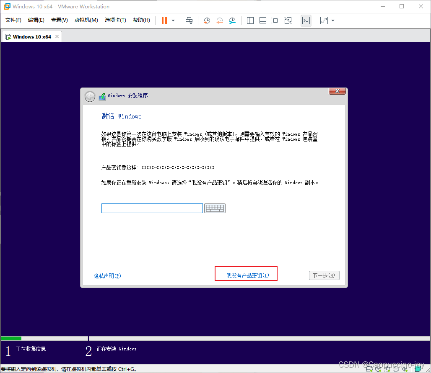The width and height of the screenshot is (431, 373).
Task: Open the message log note icon
Action: (418, 369)
